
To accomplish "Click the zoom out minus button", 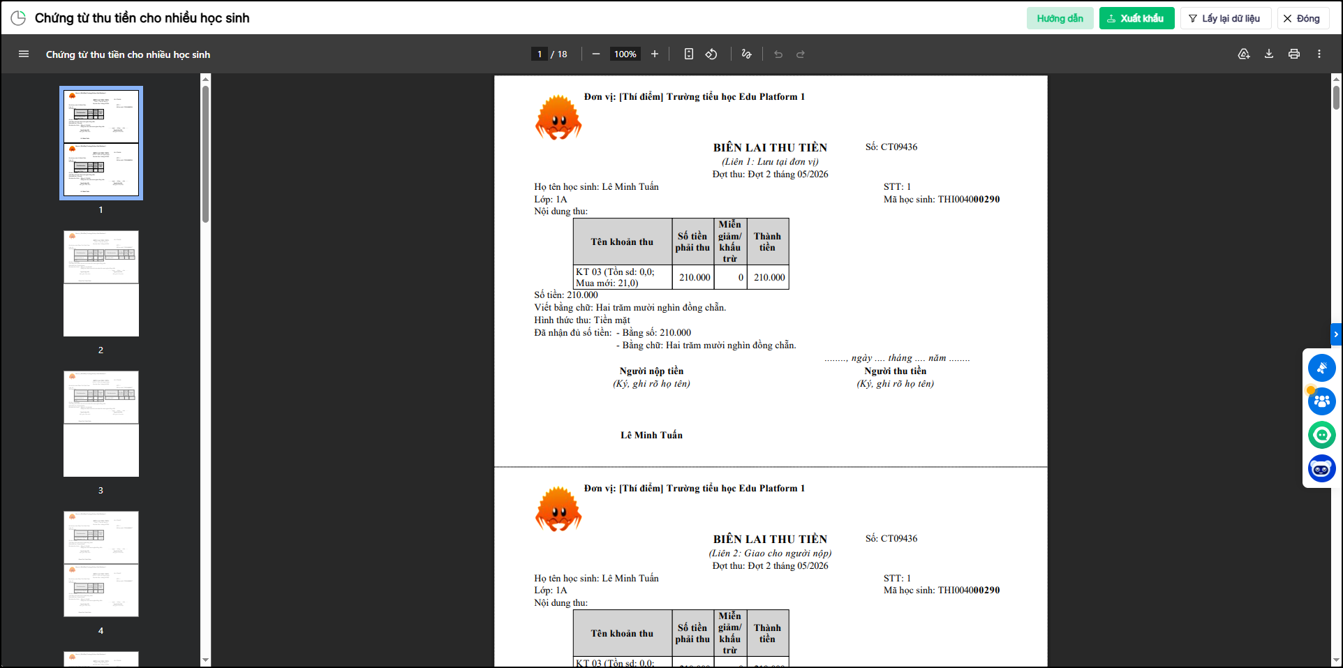I will [x=596, y=54].
